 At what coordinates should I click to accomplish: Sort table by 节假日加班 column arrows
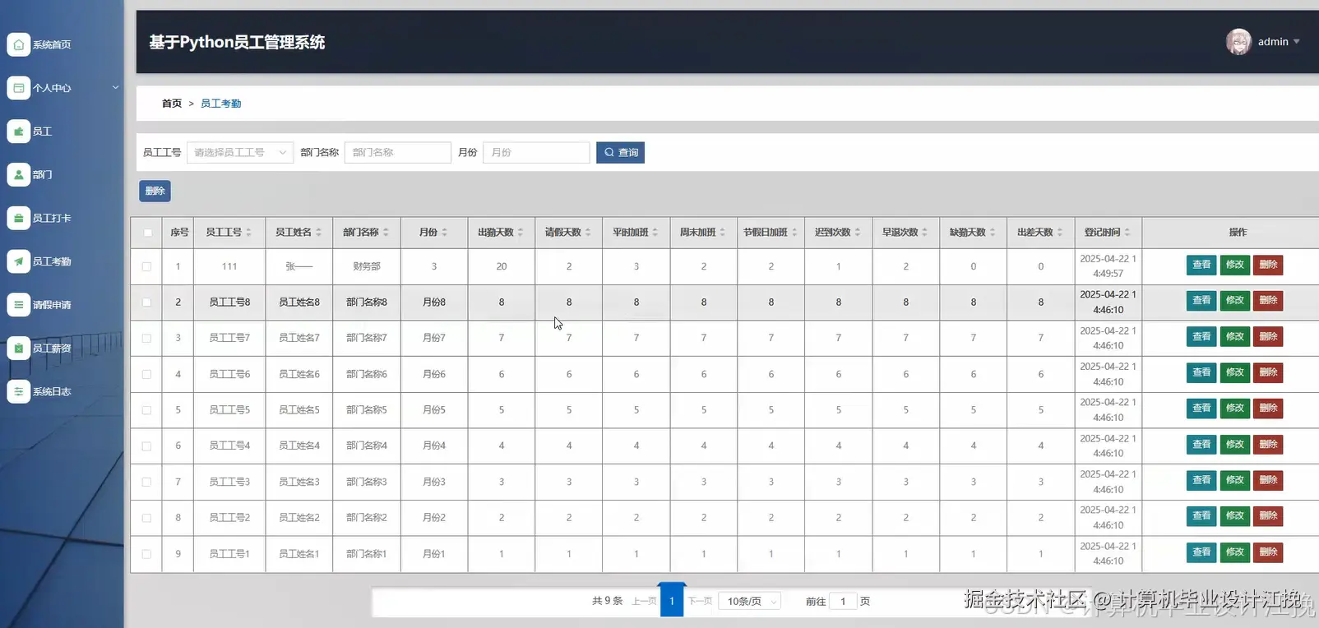pos(794,233)
